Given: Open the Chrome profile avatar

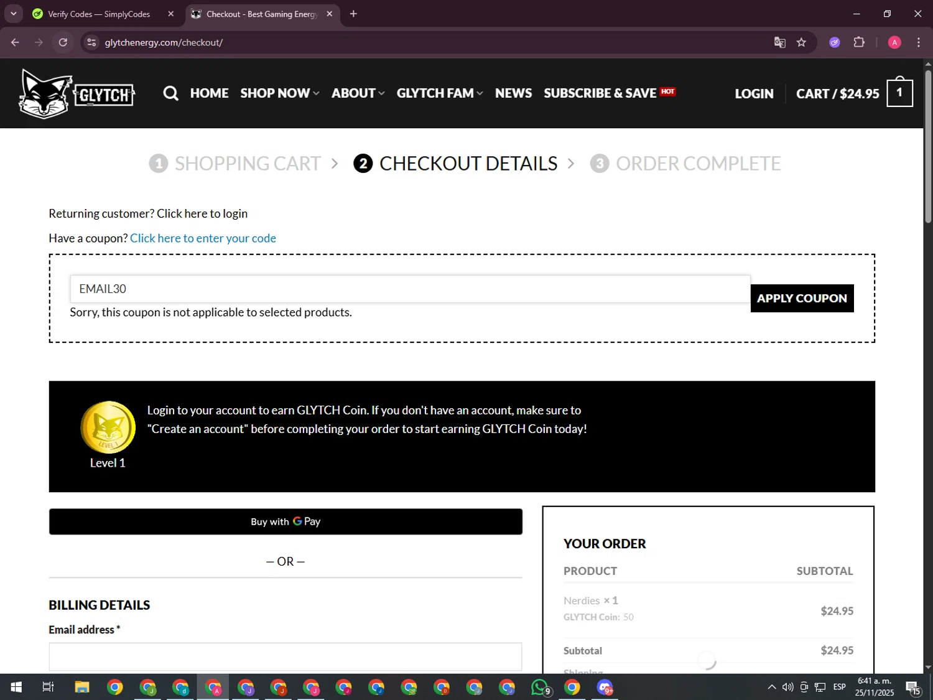Looking at the screenshot, I should pyautogui.click(x=894, y=42).
